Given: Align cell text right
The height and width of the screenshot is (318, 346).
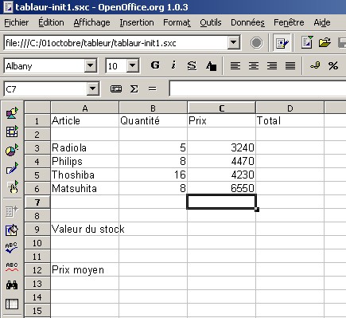Looking at the screenshot, I should point(272,65).
